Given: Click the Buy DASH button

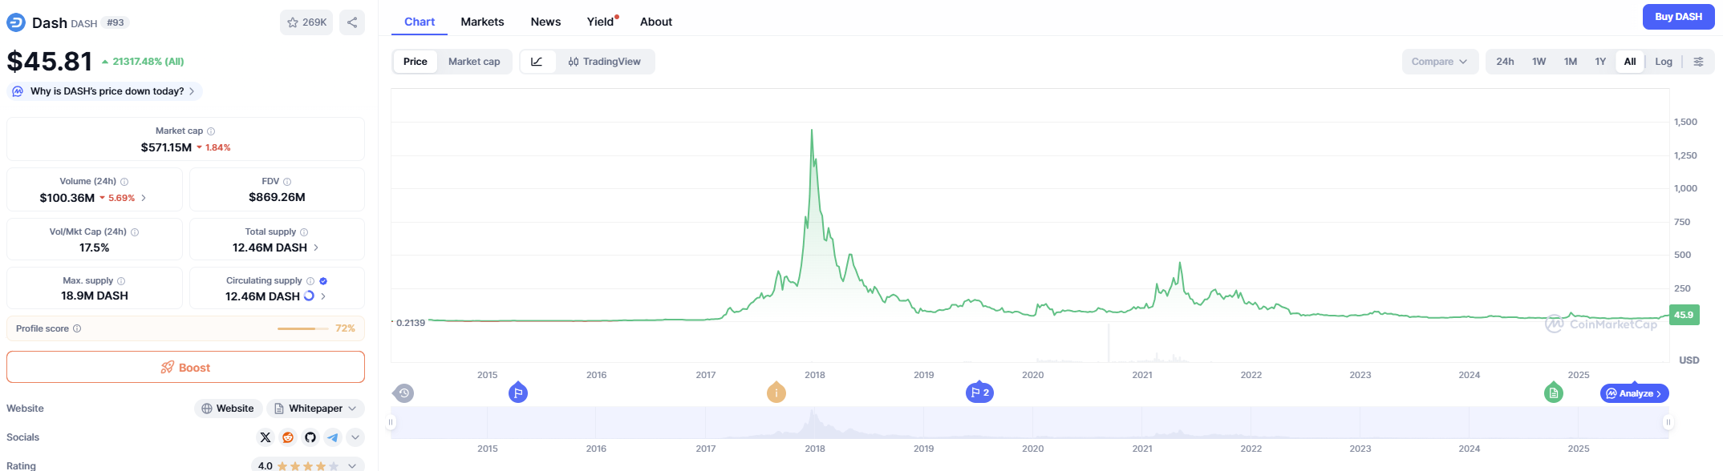Looking at the screenshot, I should [x=1678, y=17].
